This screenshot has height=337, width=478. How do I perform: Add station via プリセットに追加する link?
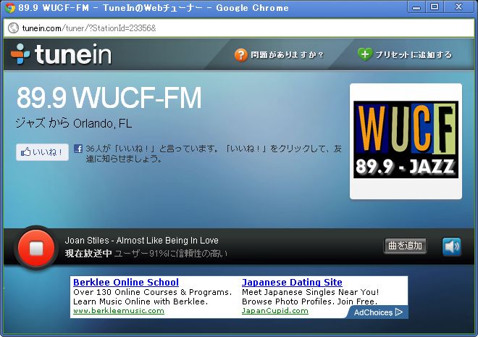coord(414,55)
